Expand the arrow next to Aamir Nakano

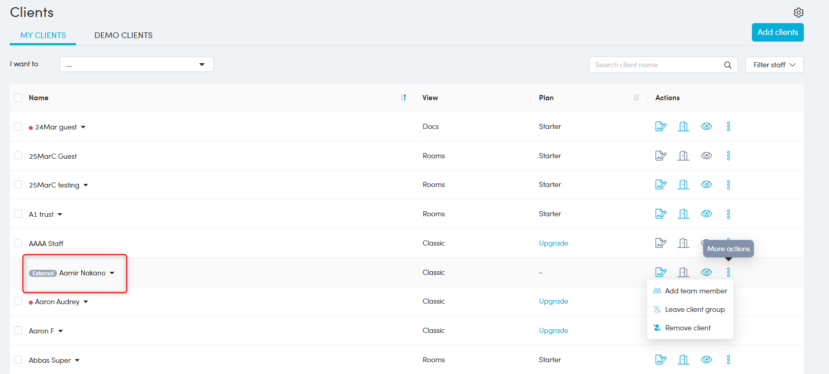tap(112, 273)
